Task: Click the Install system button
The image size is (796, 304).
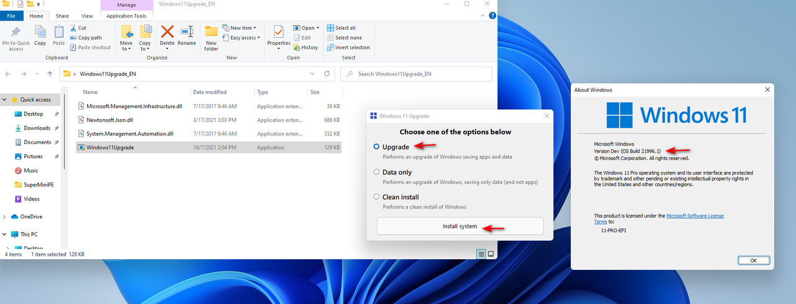Action: coord(460,226)
